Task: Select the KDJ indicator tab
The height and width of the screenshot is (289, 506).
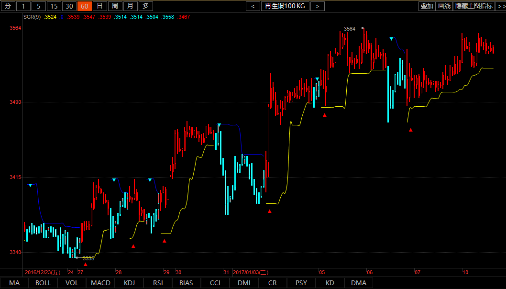Action: coord(129,283)
